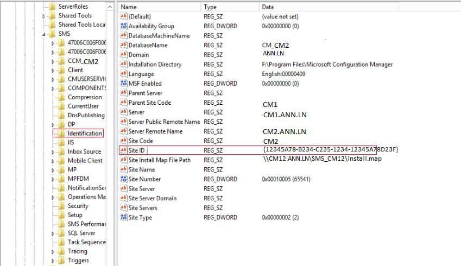
Task: Click the folder icon for Tracing key
Action: coord(61,251)
